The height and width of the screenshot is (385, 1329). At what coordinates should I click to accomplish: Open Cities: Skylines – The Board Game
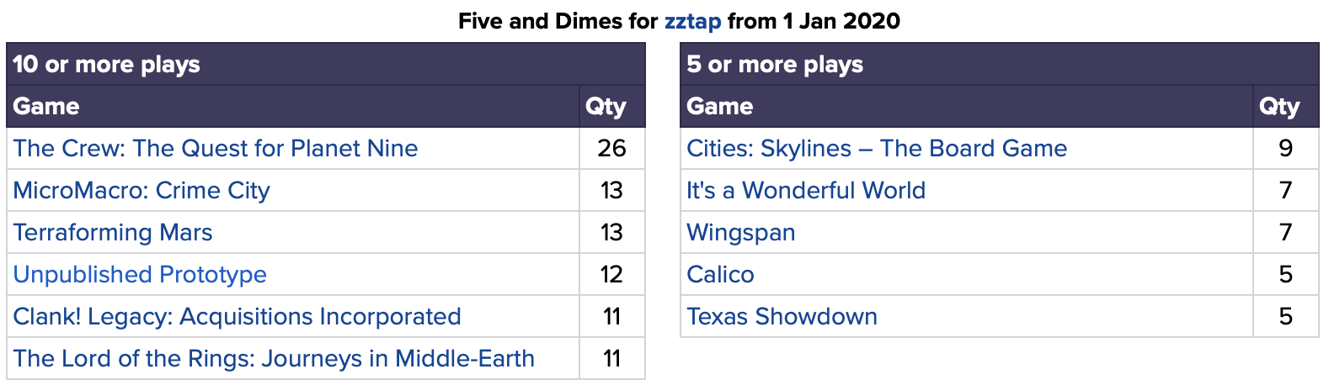[877, 149]
